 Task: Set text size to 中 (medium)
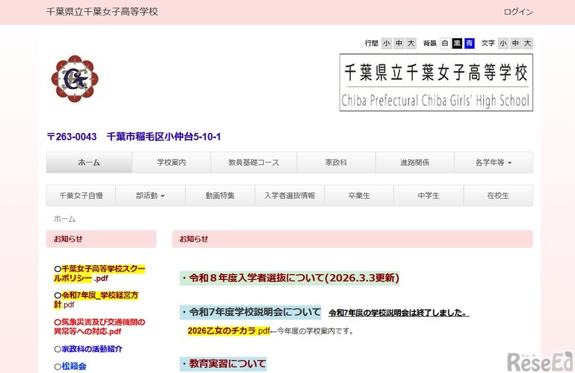[515, 43]
